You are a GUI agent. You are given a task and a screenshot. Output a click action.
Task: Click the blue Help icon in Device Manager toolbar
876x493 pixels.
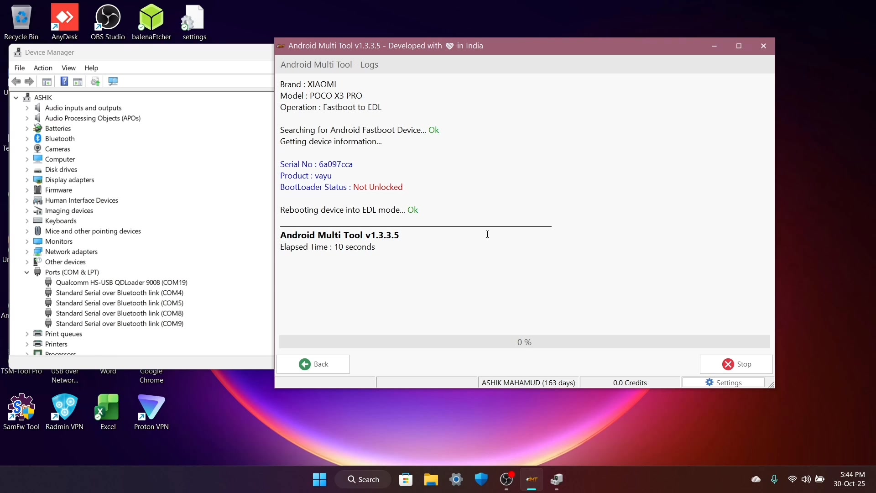pos(64,81)
